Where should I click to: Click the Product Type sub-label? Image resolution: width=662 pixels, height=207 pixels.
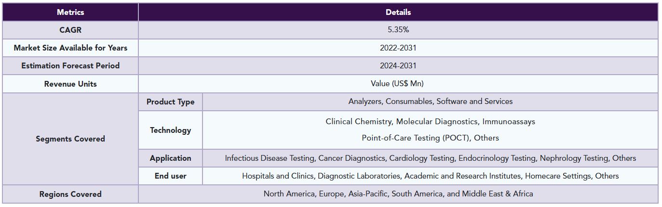(x=171, y=102)
